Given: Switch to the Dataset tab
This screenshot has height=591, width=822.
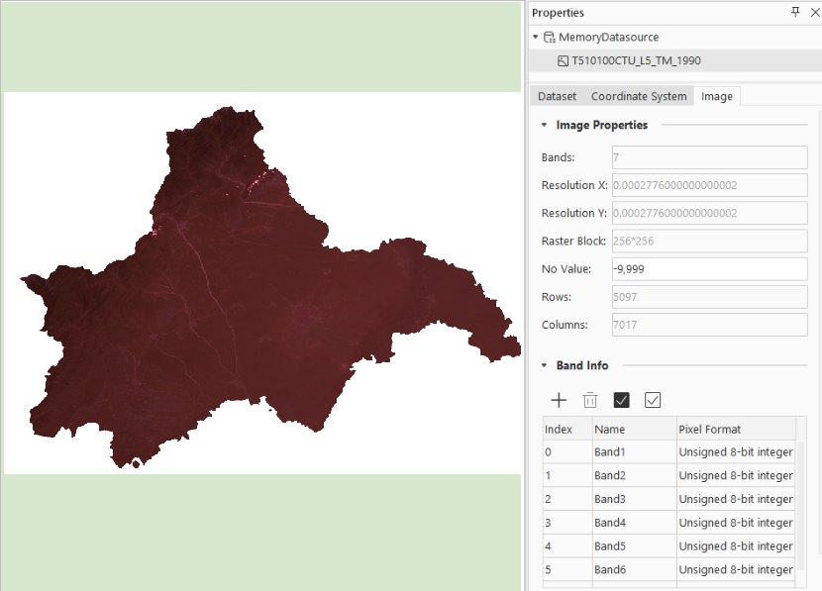Looking at the screenshot, I should tap(557, 96).
